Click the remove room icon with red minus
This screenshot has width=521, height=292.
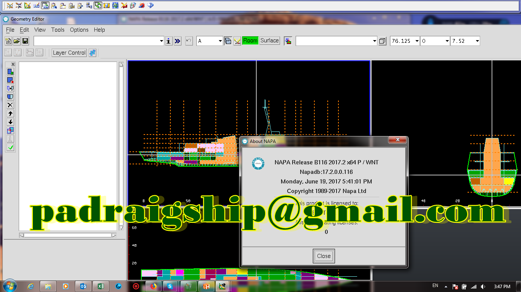pyautogui.click(x=10, y=80)
